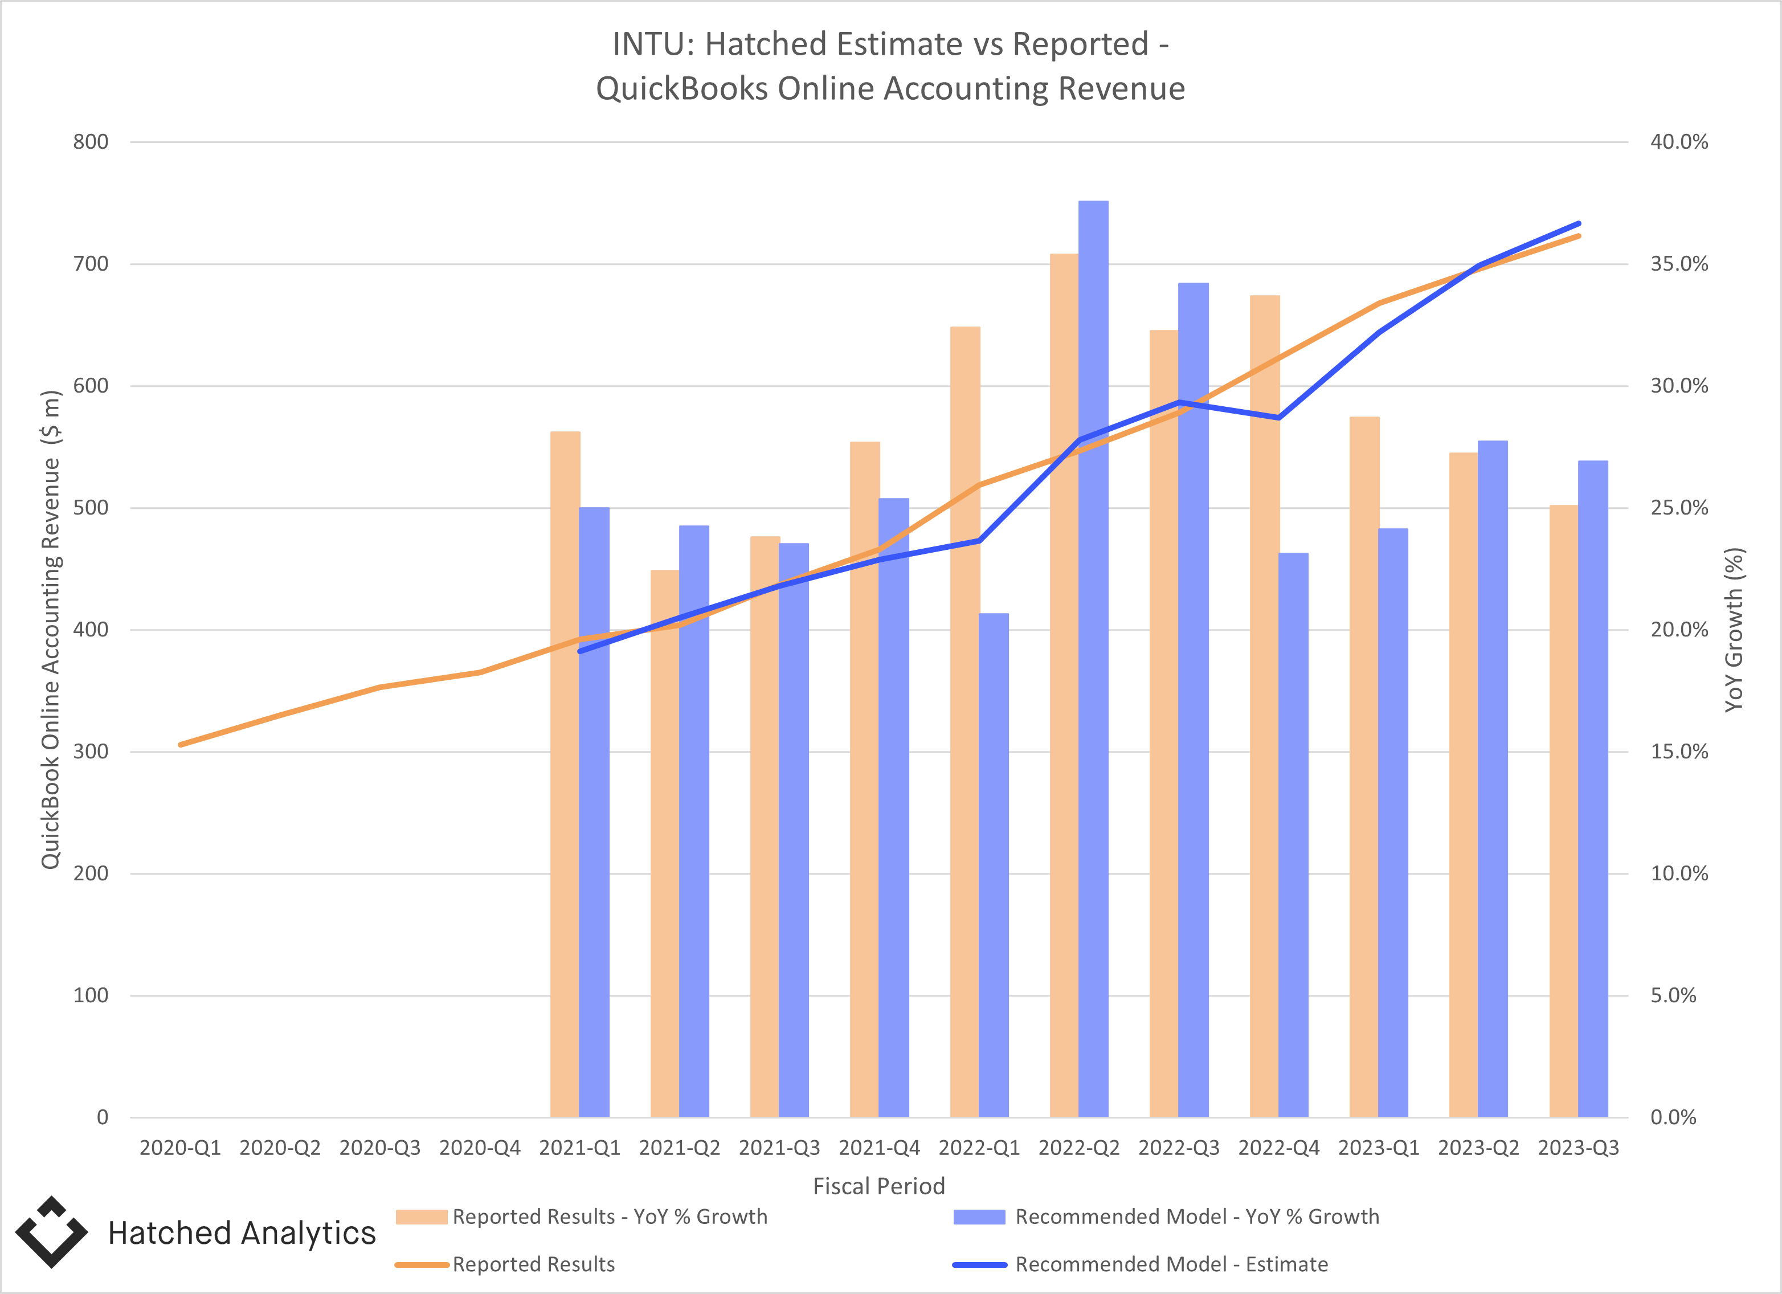Click the 'Fiscal Period' axis title

tap(878, 1186)
